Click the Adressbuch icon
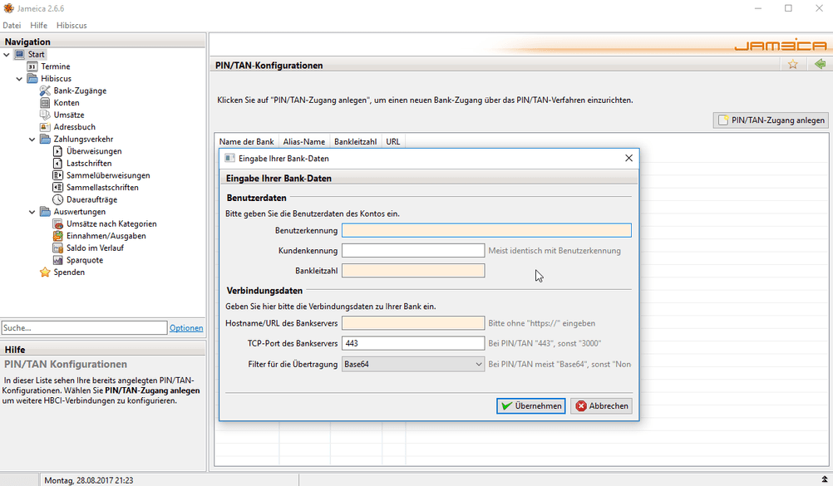Viewport: 833px width, 486px height. pos(45,127)
